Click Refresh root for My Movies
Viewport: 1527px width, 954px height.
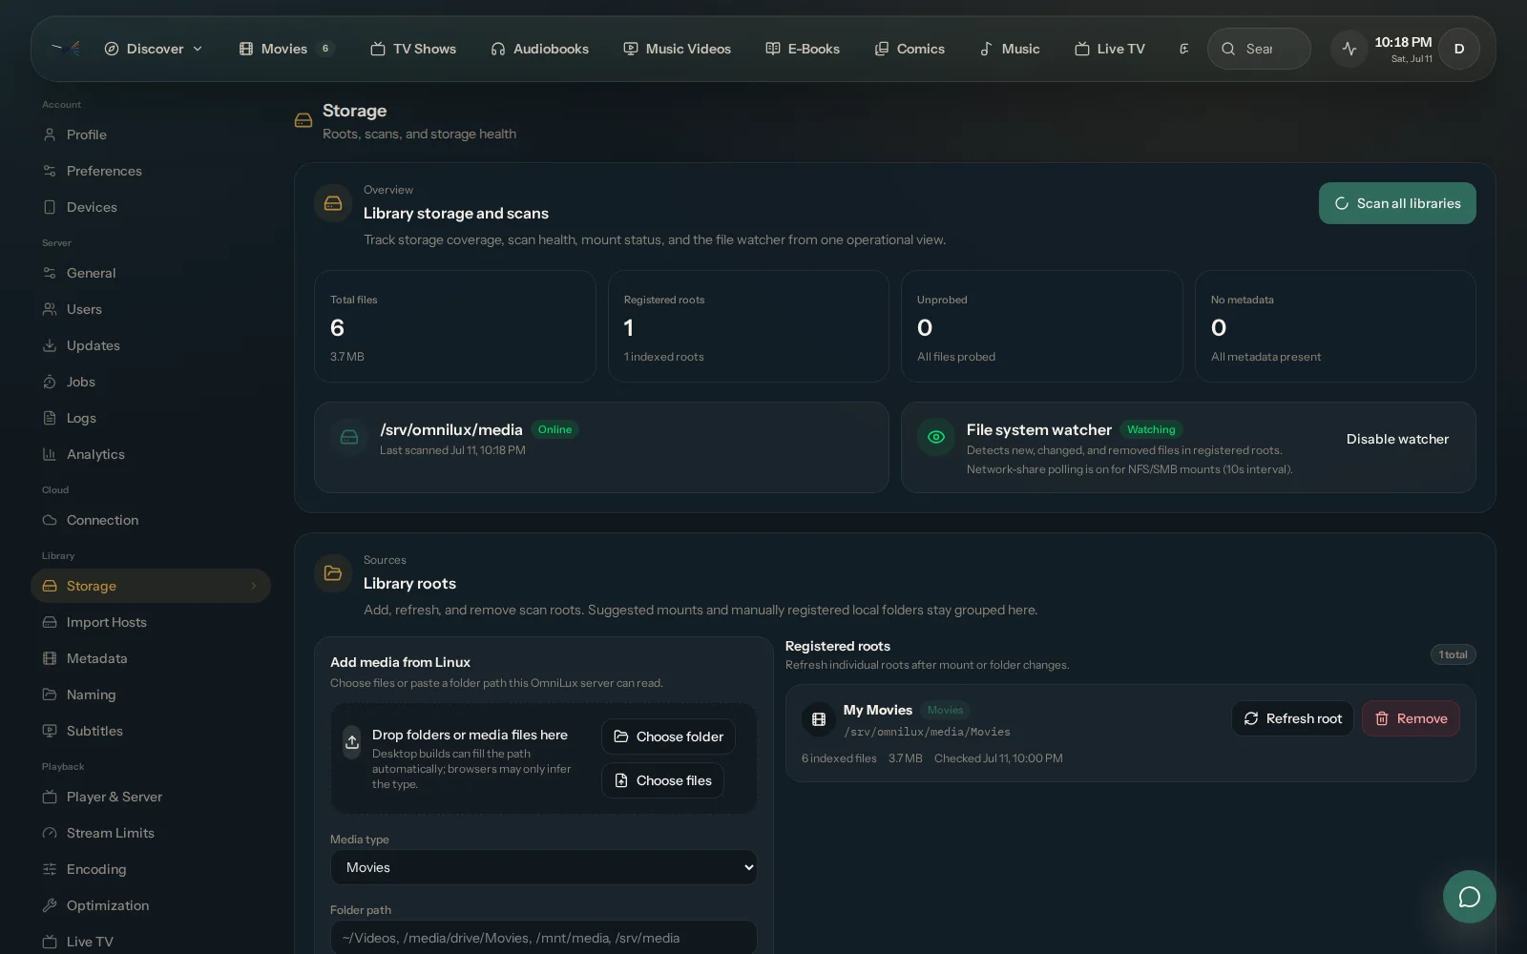pyautogui.click(x=1292, y=718)
